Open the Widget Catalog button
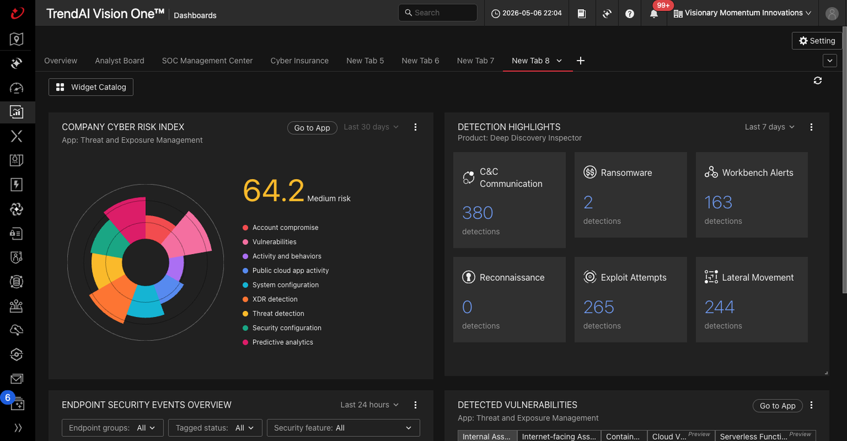 [91, 87]
